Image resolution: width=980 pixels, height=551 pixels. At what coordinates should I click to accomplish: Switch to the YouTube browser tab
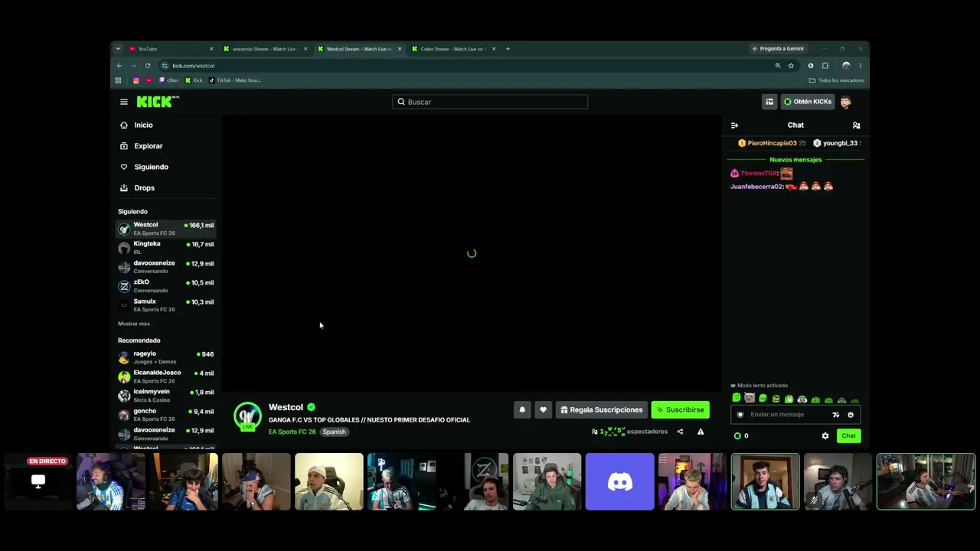click(x=171, y=49)
